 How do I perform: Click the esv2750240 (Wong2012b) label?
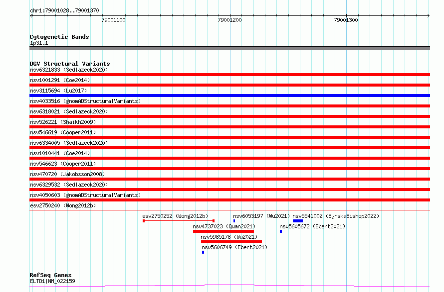click(x=63, y=205)
